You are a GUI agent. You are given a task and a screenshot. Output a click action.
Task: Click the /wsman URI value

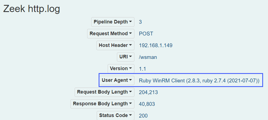(x=148, y=57)
